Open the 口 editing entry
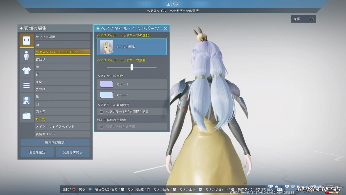 (x=63, y=104)
